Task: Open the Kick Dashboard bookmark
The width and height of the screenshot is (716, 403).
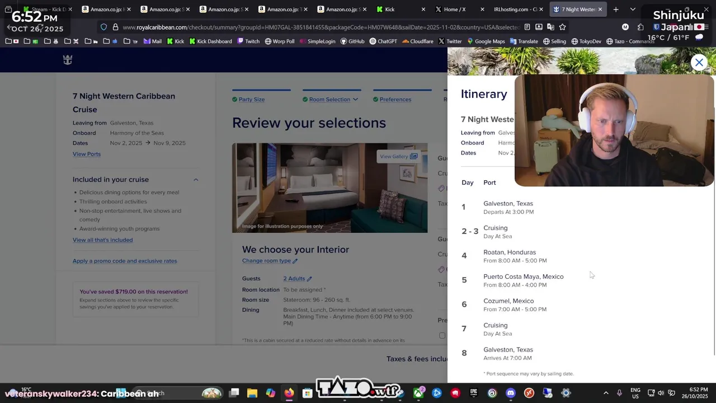Action: pos(210,41)
